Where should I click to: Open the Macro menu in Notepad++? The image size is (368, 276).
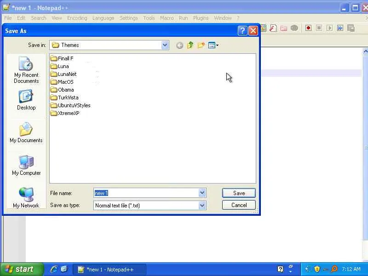[x=167, y=18]
